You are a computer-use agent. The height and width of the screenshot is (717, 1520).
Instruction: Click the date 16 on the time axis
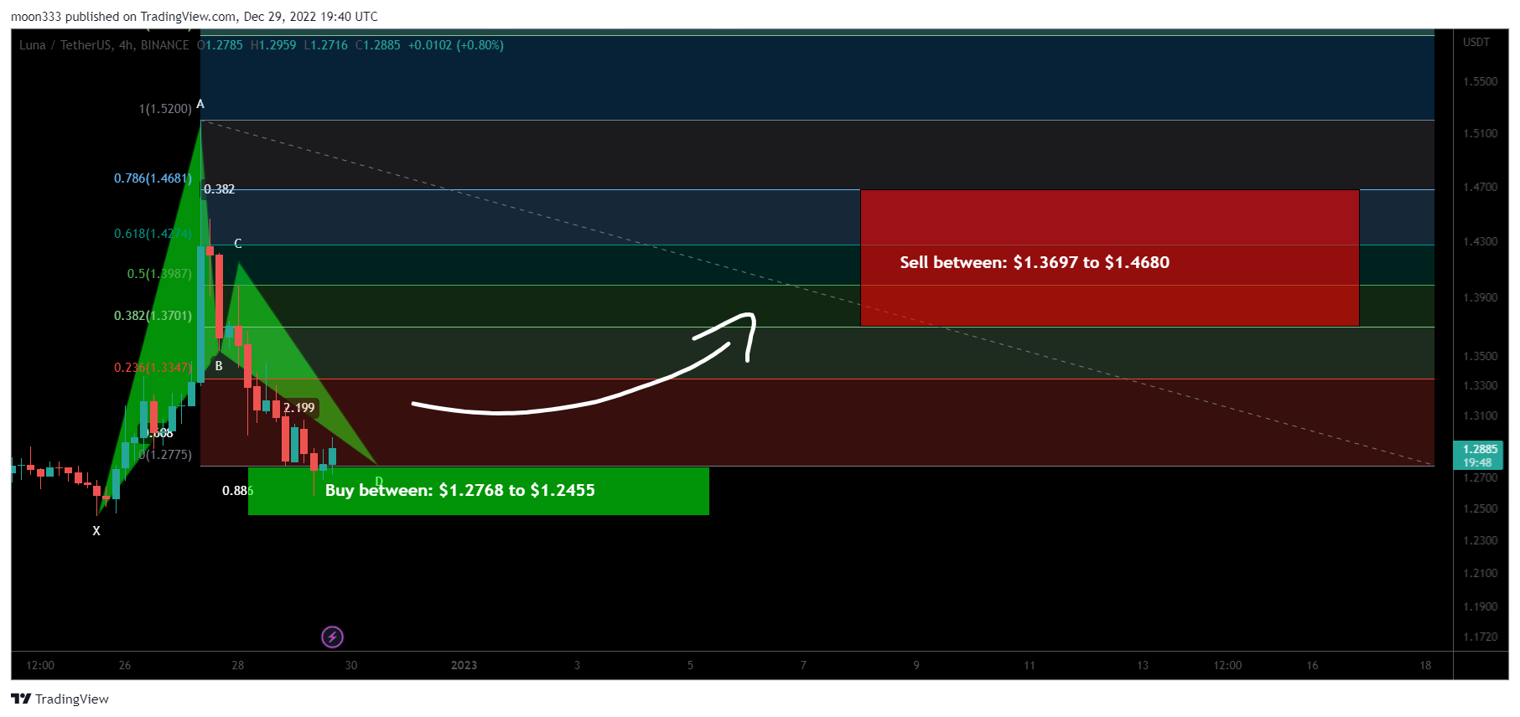1312,665
